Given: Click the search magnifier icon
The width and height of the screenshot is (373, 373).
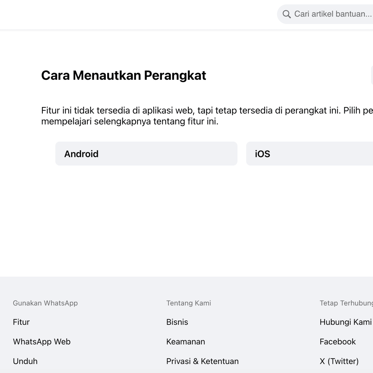Looking at the screenshot, I should [287, 14].
